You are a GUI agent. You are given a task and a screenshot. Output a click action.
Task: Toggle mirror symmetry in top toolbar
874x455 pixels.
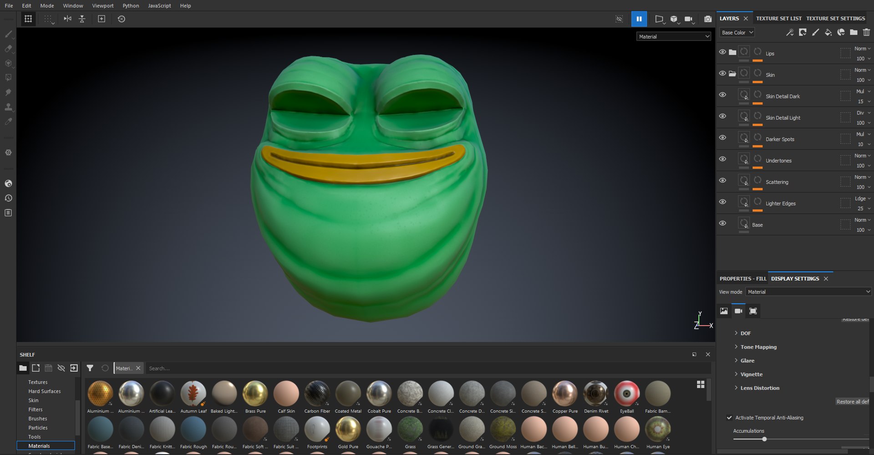click(x=67, y=19)
